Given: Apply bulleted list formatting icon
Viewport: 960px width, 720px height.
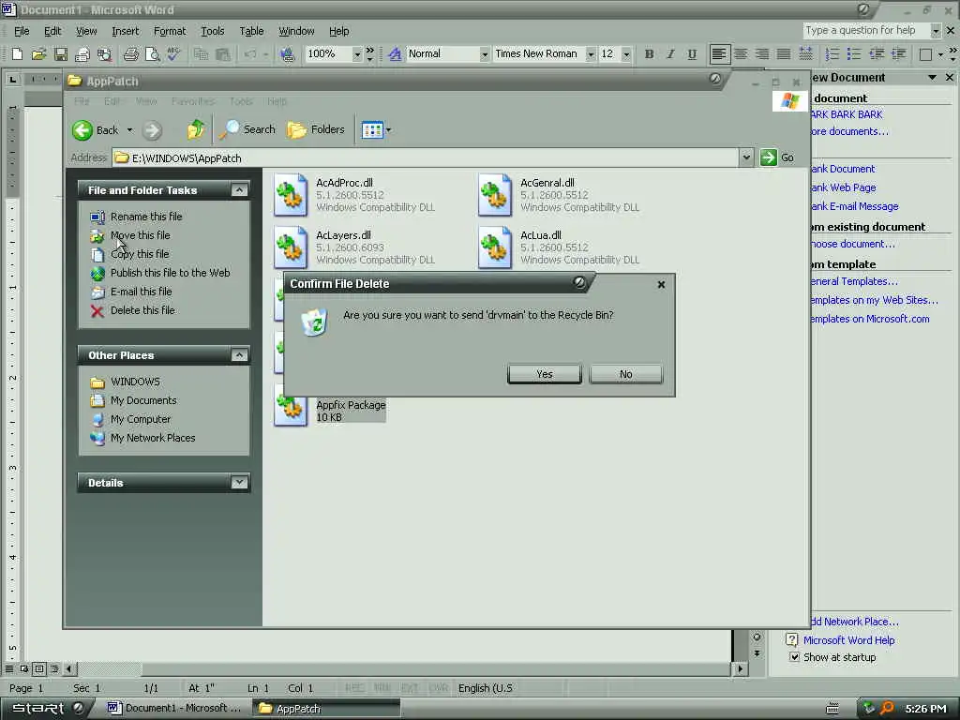Looking at the screenshot, I should [x=854, y=54].
